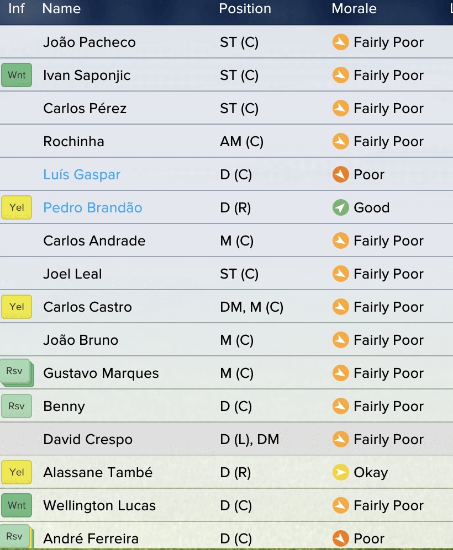Sort by the Morale column header
The height and width of the screenshot is (550, 453).
click(x=354, y=8)
